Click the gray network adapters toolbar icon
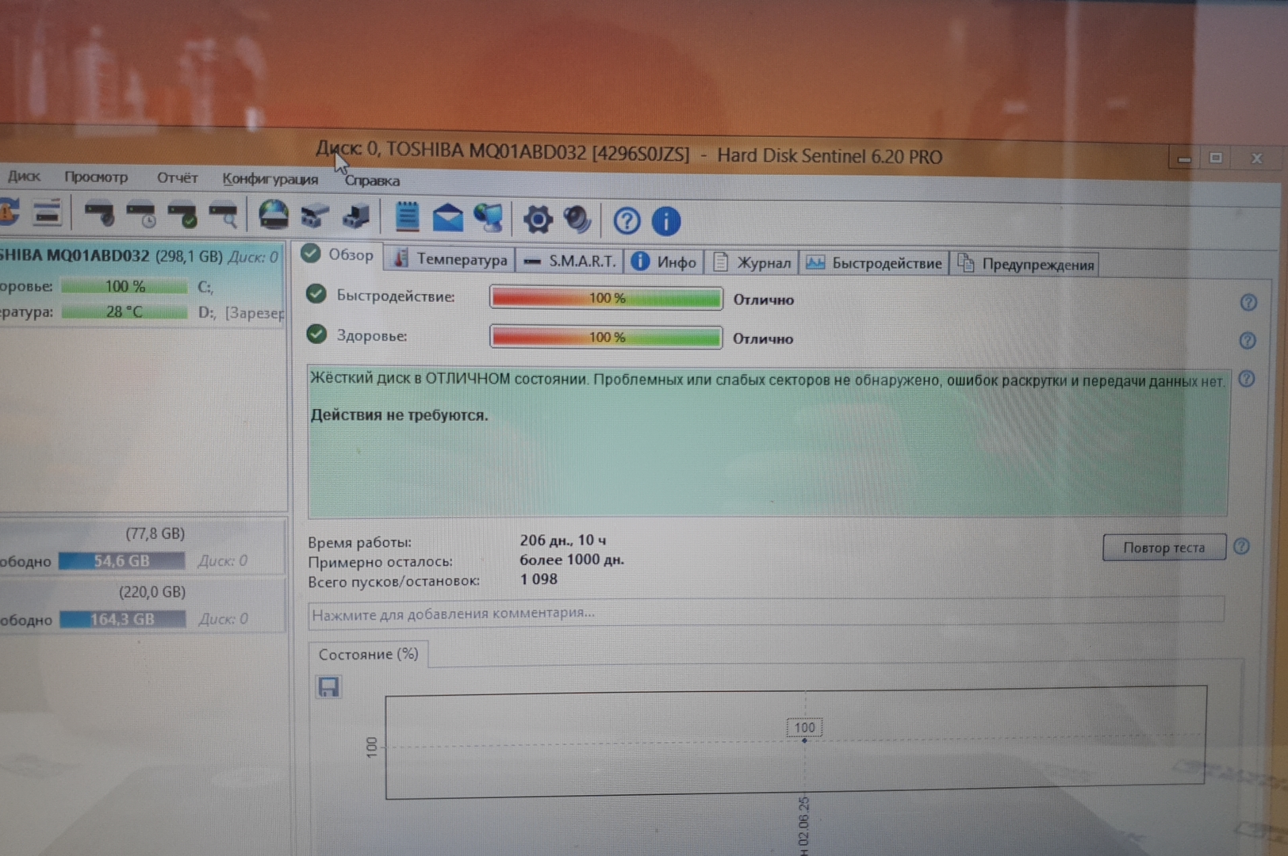The width and height of the screenshot is (1288, 856). pos(315,216)
